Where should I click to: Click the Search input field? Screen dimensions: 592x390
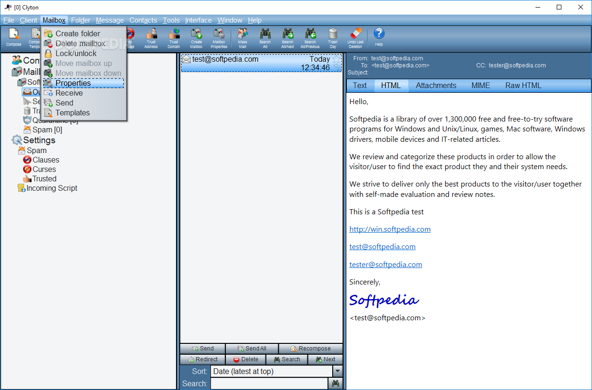(x=269, y=384)
